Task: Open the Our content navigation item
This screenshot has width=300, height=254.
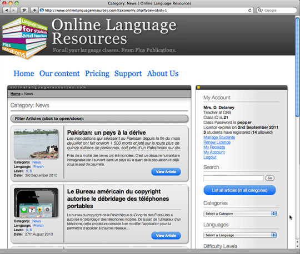Action: pyautogui.click(x=59, y=73)
